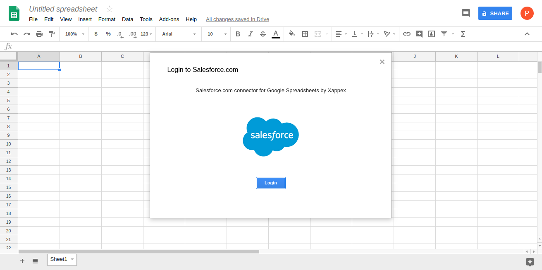Image resolution: width=542 pixels, height=270 pixels.
Task: Open the insert link icon
Action: [x=407, y=34]
